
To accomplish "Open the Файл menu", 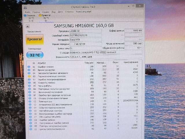I will click(27, 12).
